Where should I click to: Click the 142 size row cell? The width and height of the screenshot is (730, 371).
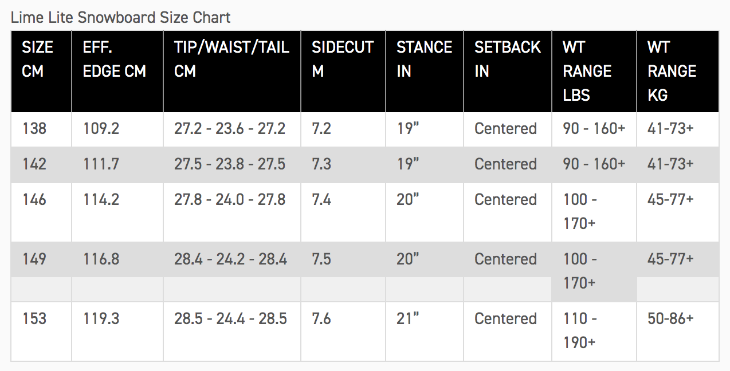pyautogui.click(x=34, y=164)
